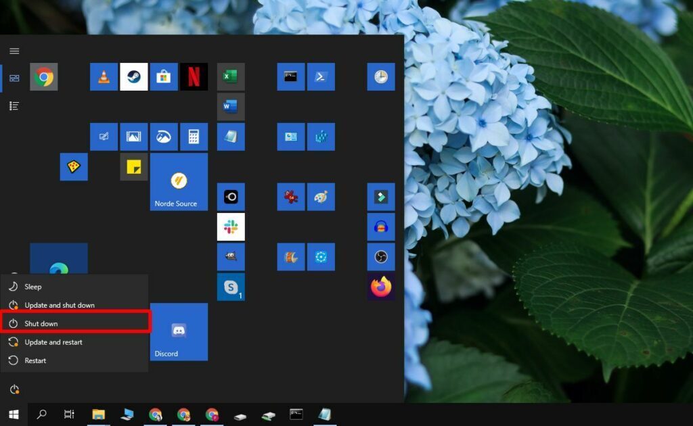The image size is (693, 426).
Task: Open the Discord tile
Action: point(178,331)
